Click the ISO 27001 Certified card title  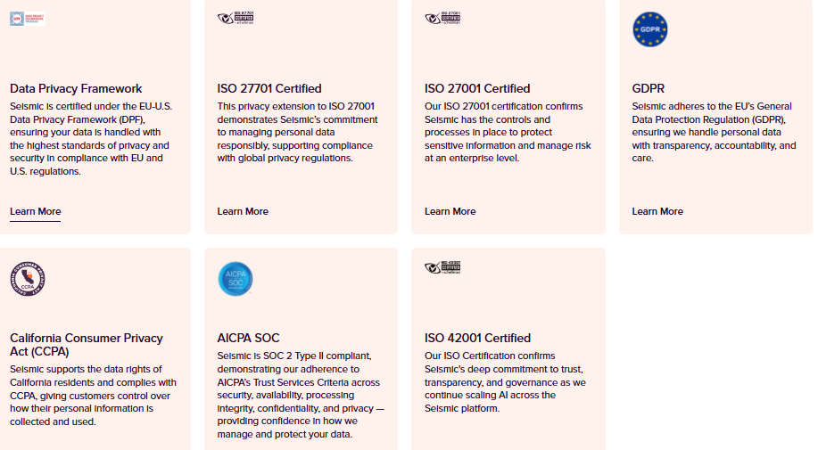477,88
